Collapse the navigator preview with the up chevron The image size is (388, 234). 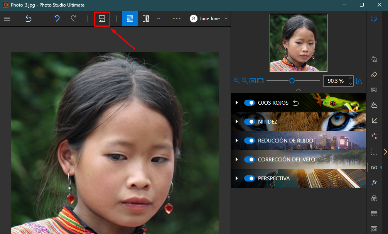[x=299, y=90]
